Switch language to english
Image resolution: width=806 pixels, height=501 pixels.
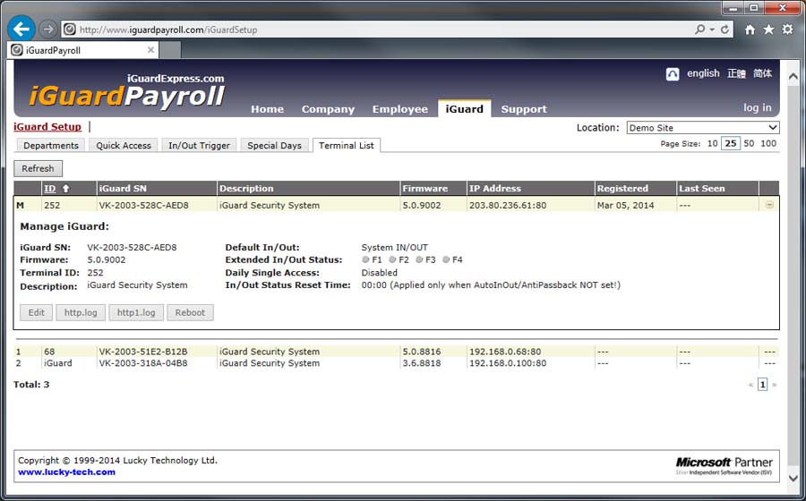[x=703, y=73]
